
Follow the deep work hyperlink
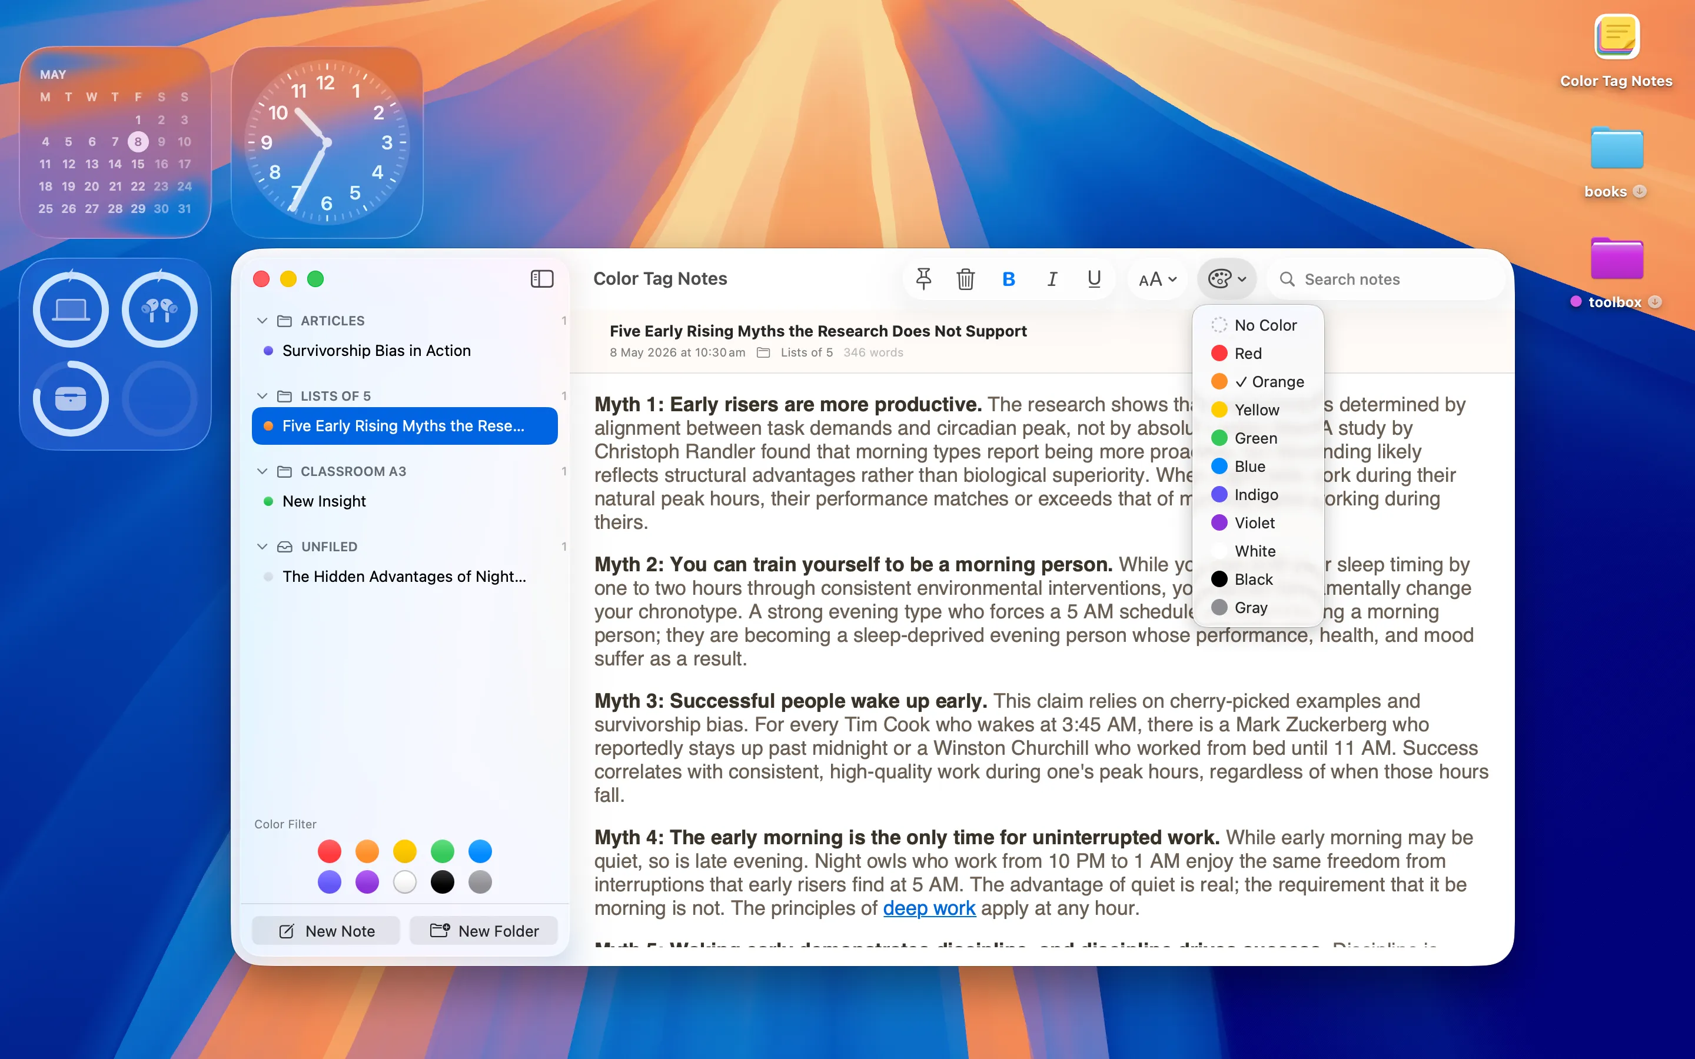[x=929, y=908]
